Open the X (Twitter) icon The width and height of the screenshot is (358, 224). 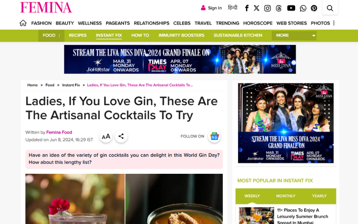click(x=256, y=8)
